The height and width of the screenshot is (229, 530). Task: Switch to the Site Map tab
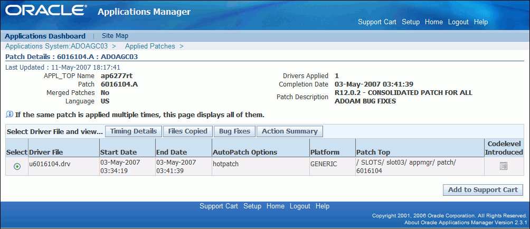tap(115, 36)
